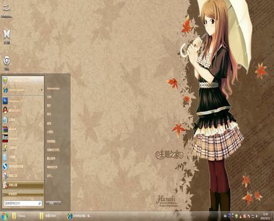Click the shutdown button
Viewport: 274px width, 221px height.
pyautogui.click(x=52, y=203)
